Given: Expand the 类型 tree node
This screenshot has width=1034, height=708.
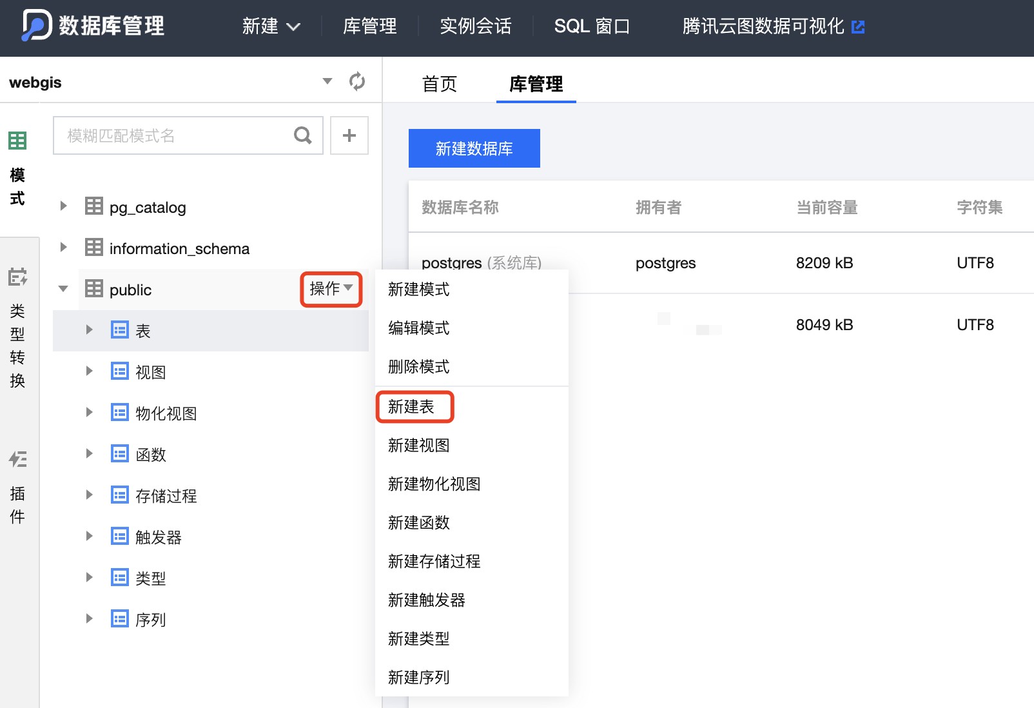Looking at the screenshot, I should (89, 578).
